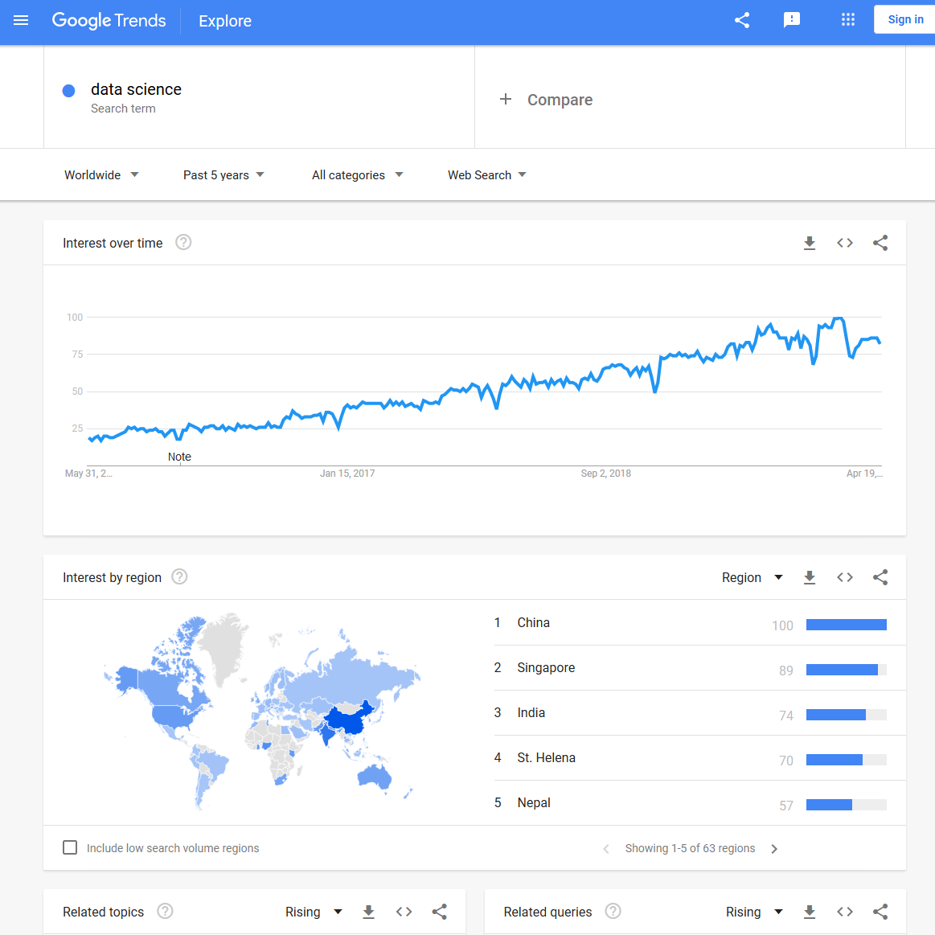Screen dimensions: 935x935
Task: Share this Trends report from the header
Action: coord(741,19)
